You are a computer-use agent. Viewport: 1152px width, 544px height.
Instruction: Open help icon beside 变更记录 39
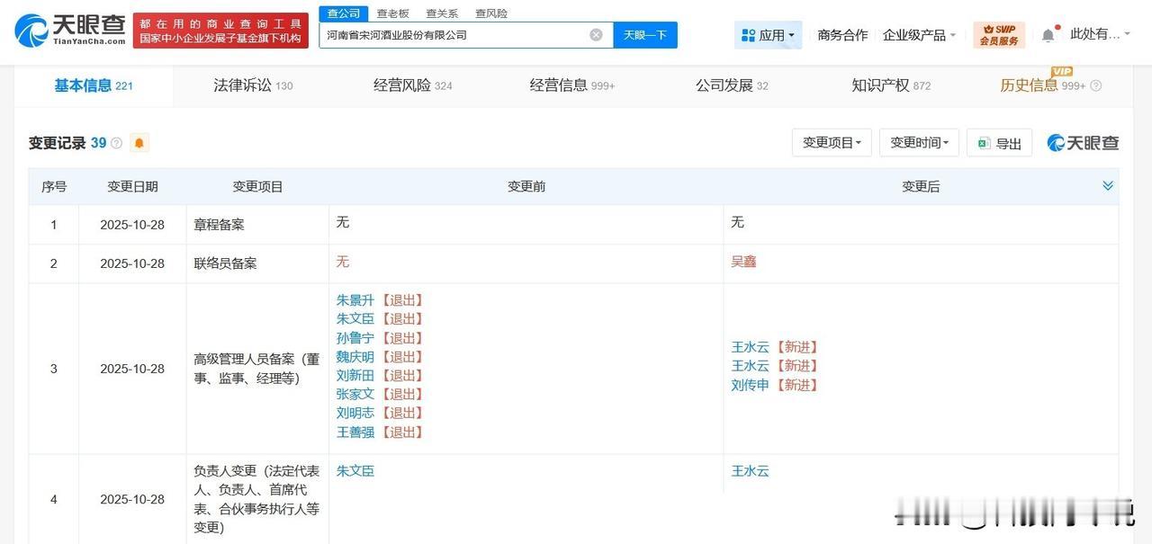(x=116, y=143)
